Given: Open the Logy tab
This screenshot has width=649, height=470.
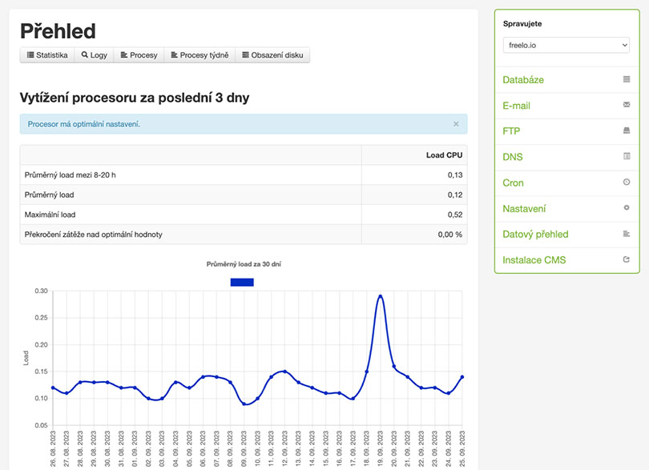Looking at the screenshot, I should [94, 55].
